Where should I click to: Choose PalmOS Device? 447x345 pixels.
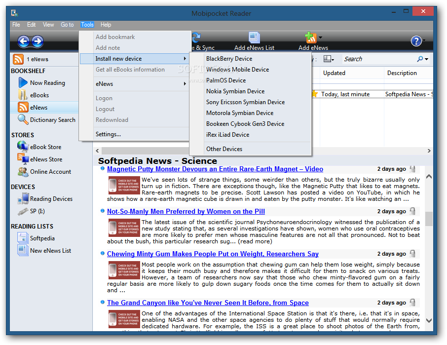click(251, 80)
